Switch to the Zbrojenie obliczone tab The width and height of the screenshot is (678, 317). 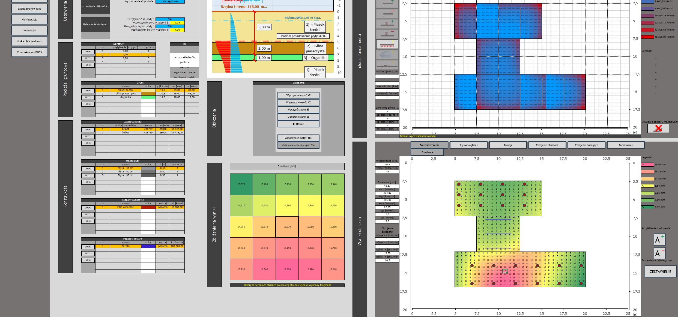pyautogui.click(x=547, y=145)
